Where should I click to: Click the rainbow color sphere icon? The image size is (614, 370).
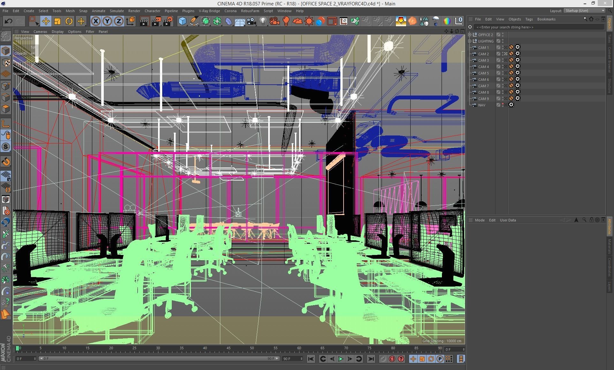[447, 21]
